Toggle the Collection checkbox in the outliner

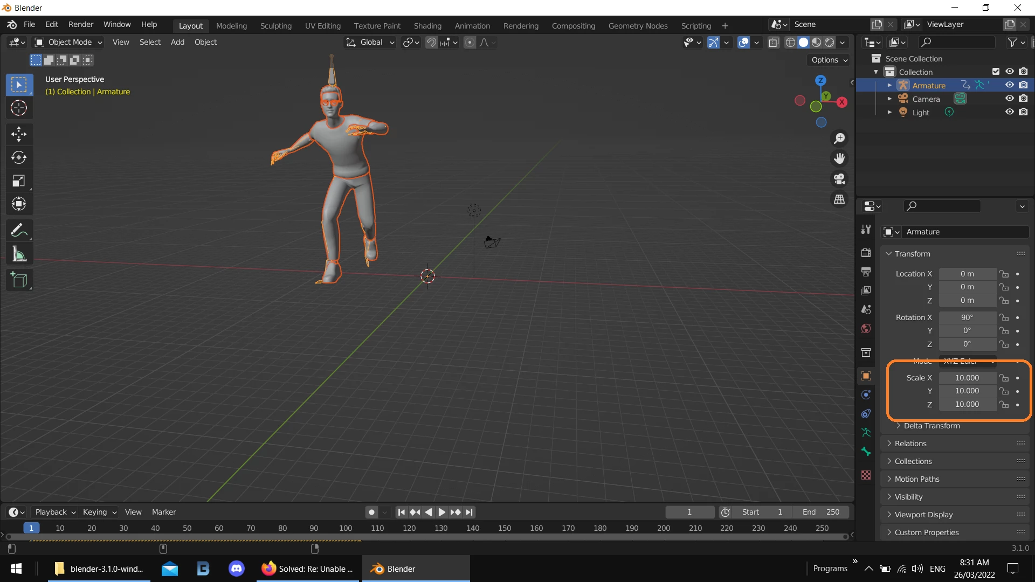tap(995, 71)
